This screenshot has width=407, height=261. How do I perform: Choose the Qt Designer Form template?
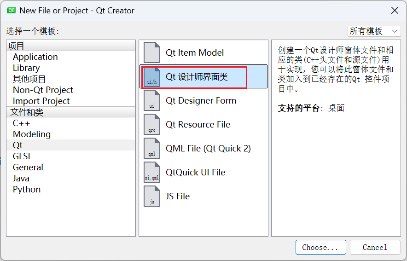pos(203,100)
